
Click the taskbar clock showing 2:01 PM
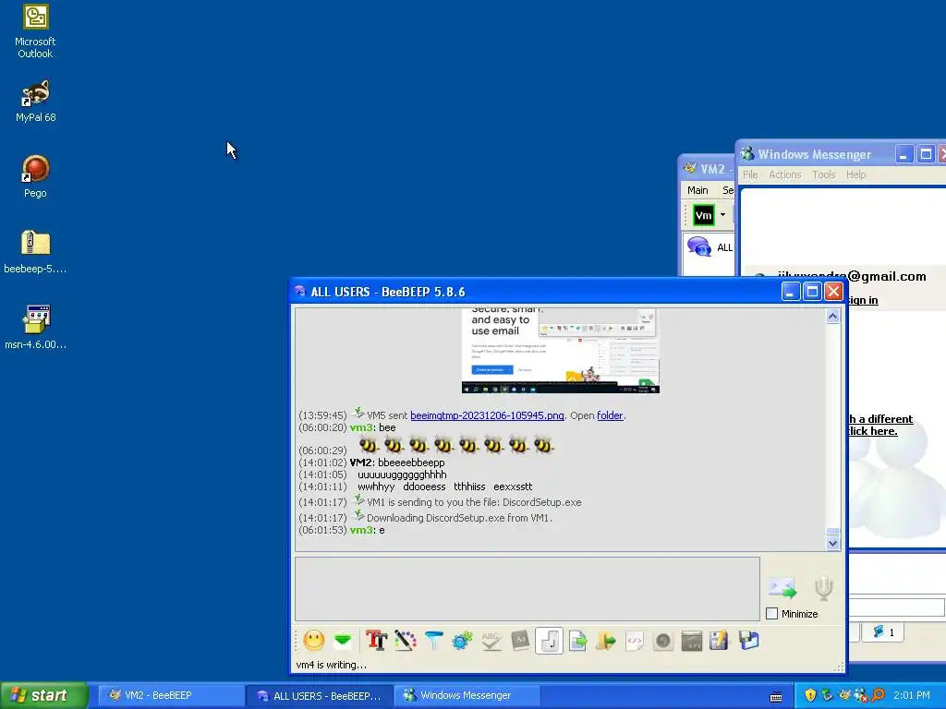click(x=912, y=695)
